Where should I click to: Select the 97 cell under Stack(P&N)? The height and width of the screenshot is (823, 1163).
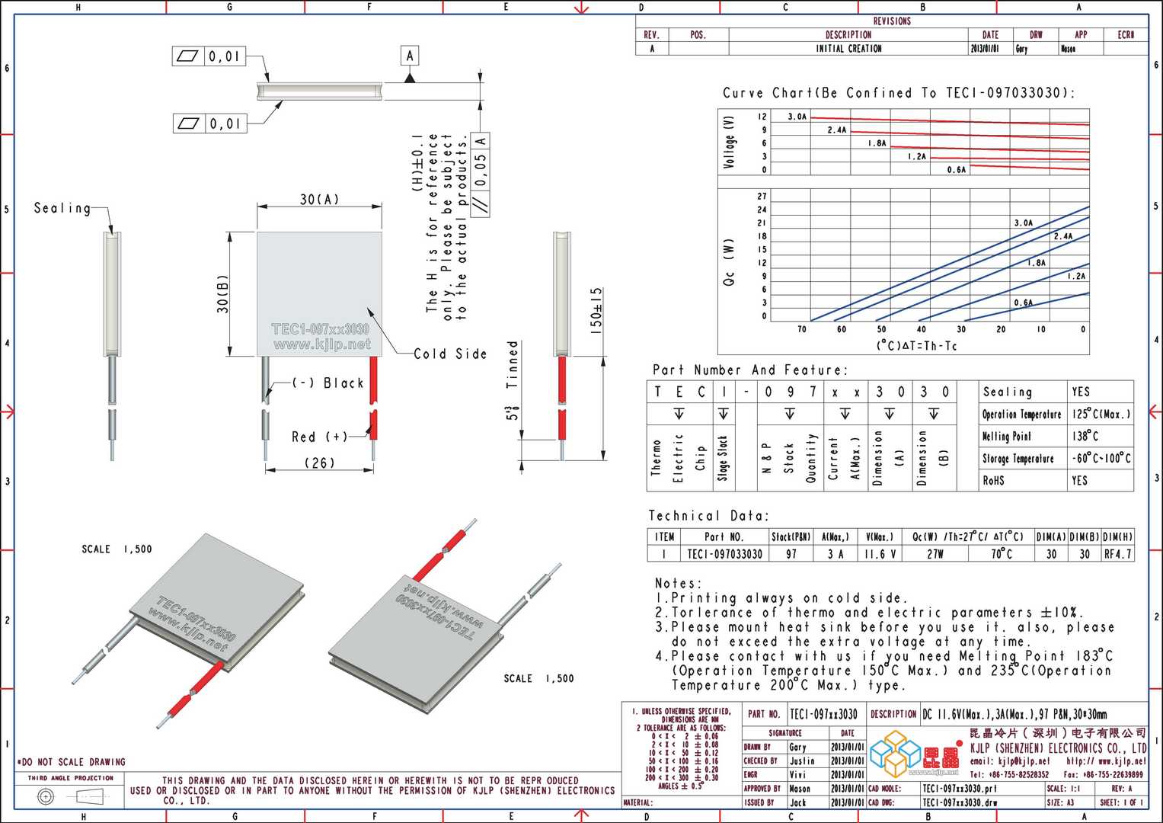(x=791, y=554)
